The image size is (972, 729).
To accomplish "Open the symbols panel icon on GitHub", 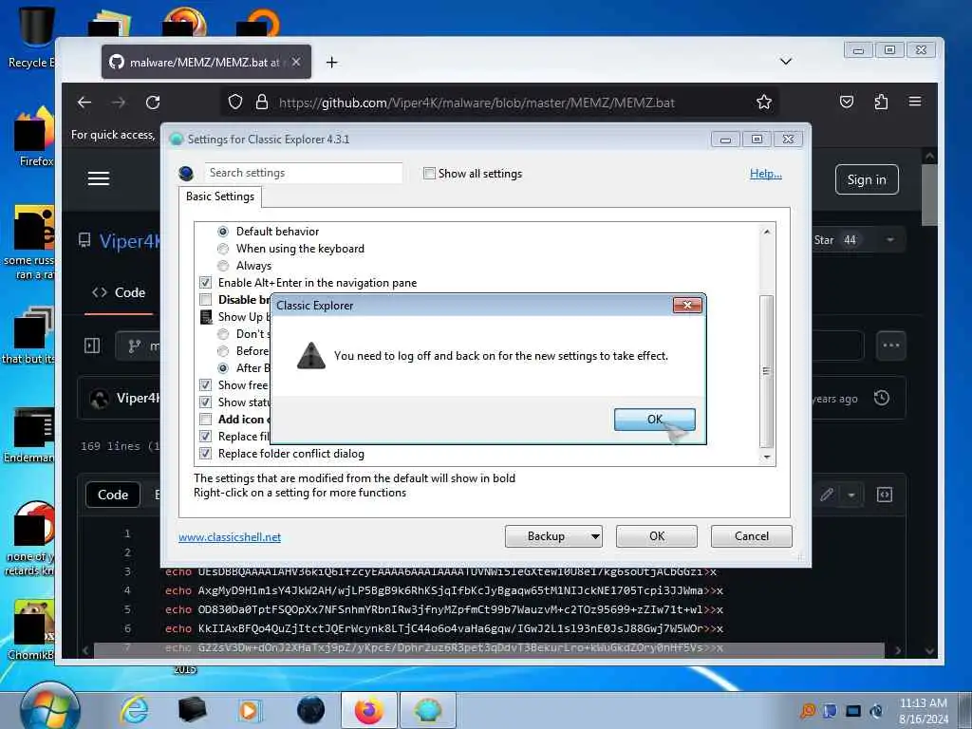I will 885,495.
